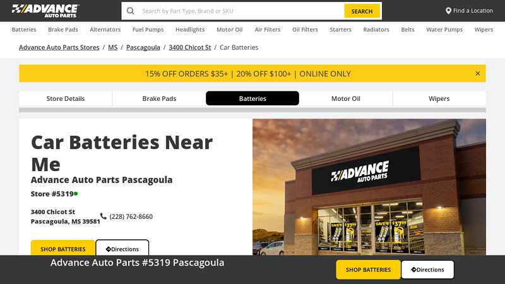Click Advance Auto Parts #5319 Pascagoula footer title

(x=137, y=263)
